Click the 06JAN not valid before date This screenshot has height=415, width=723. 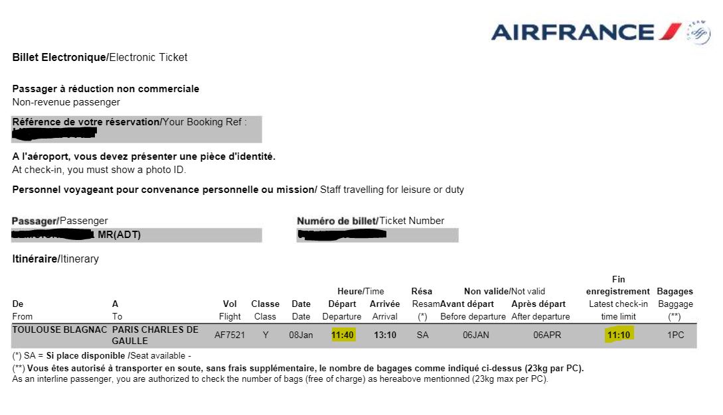point(476,335)
